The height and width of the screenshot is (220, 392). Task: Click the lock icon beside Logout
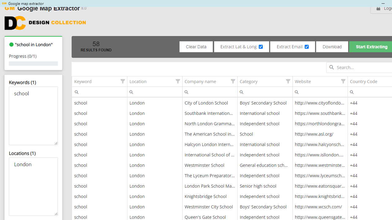(x=378, y=9)
